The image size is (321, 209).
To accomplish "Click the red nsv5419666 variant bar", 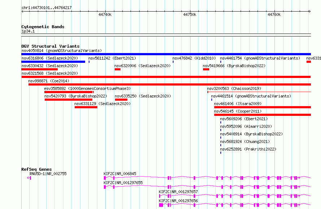I will click(x=206, y=69).
